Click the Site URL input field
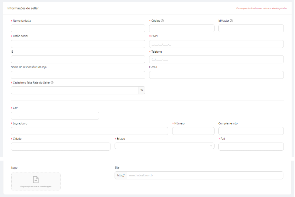The height and width of the screenshot is (197, 295). point(205,175)
